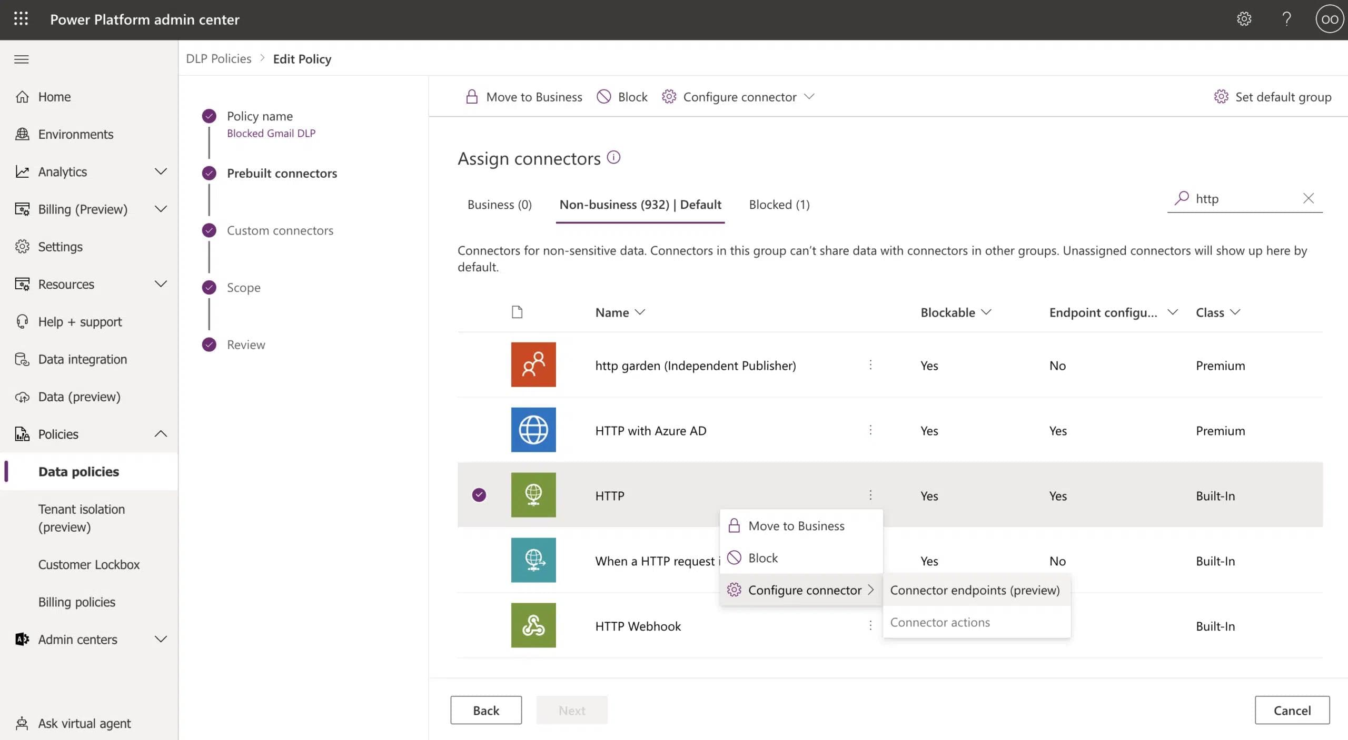The image size is (1348, 740).
Task: Open the app launcher waffle icon
Action: click(x=21, y=19)
